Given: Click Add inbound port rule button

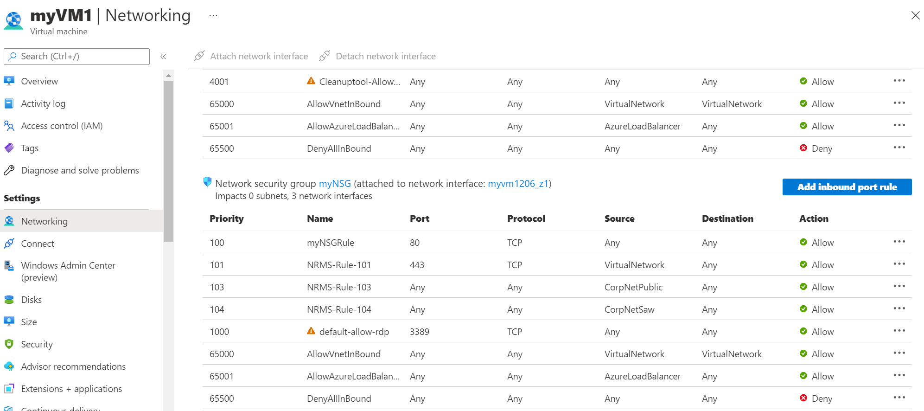Looking at the screenshot, I should coord(847,187).
